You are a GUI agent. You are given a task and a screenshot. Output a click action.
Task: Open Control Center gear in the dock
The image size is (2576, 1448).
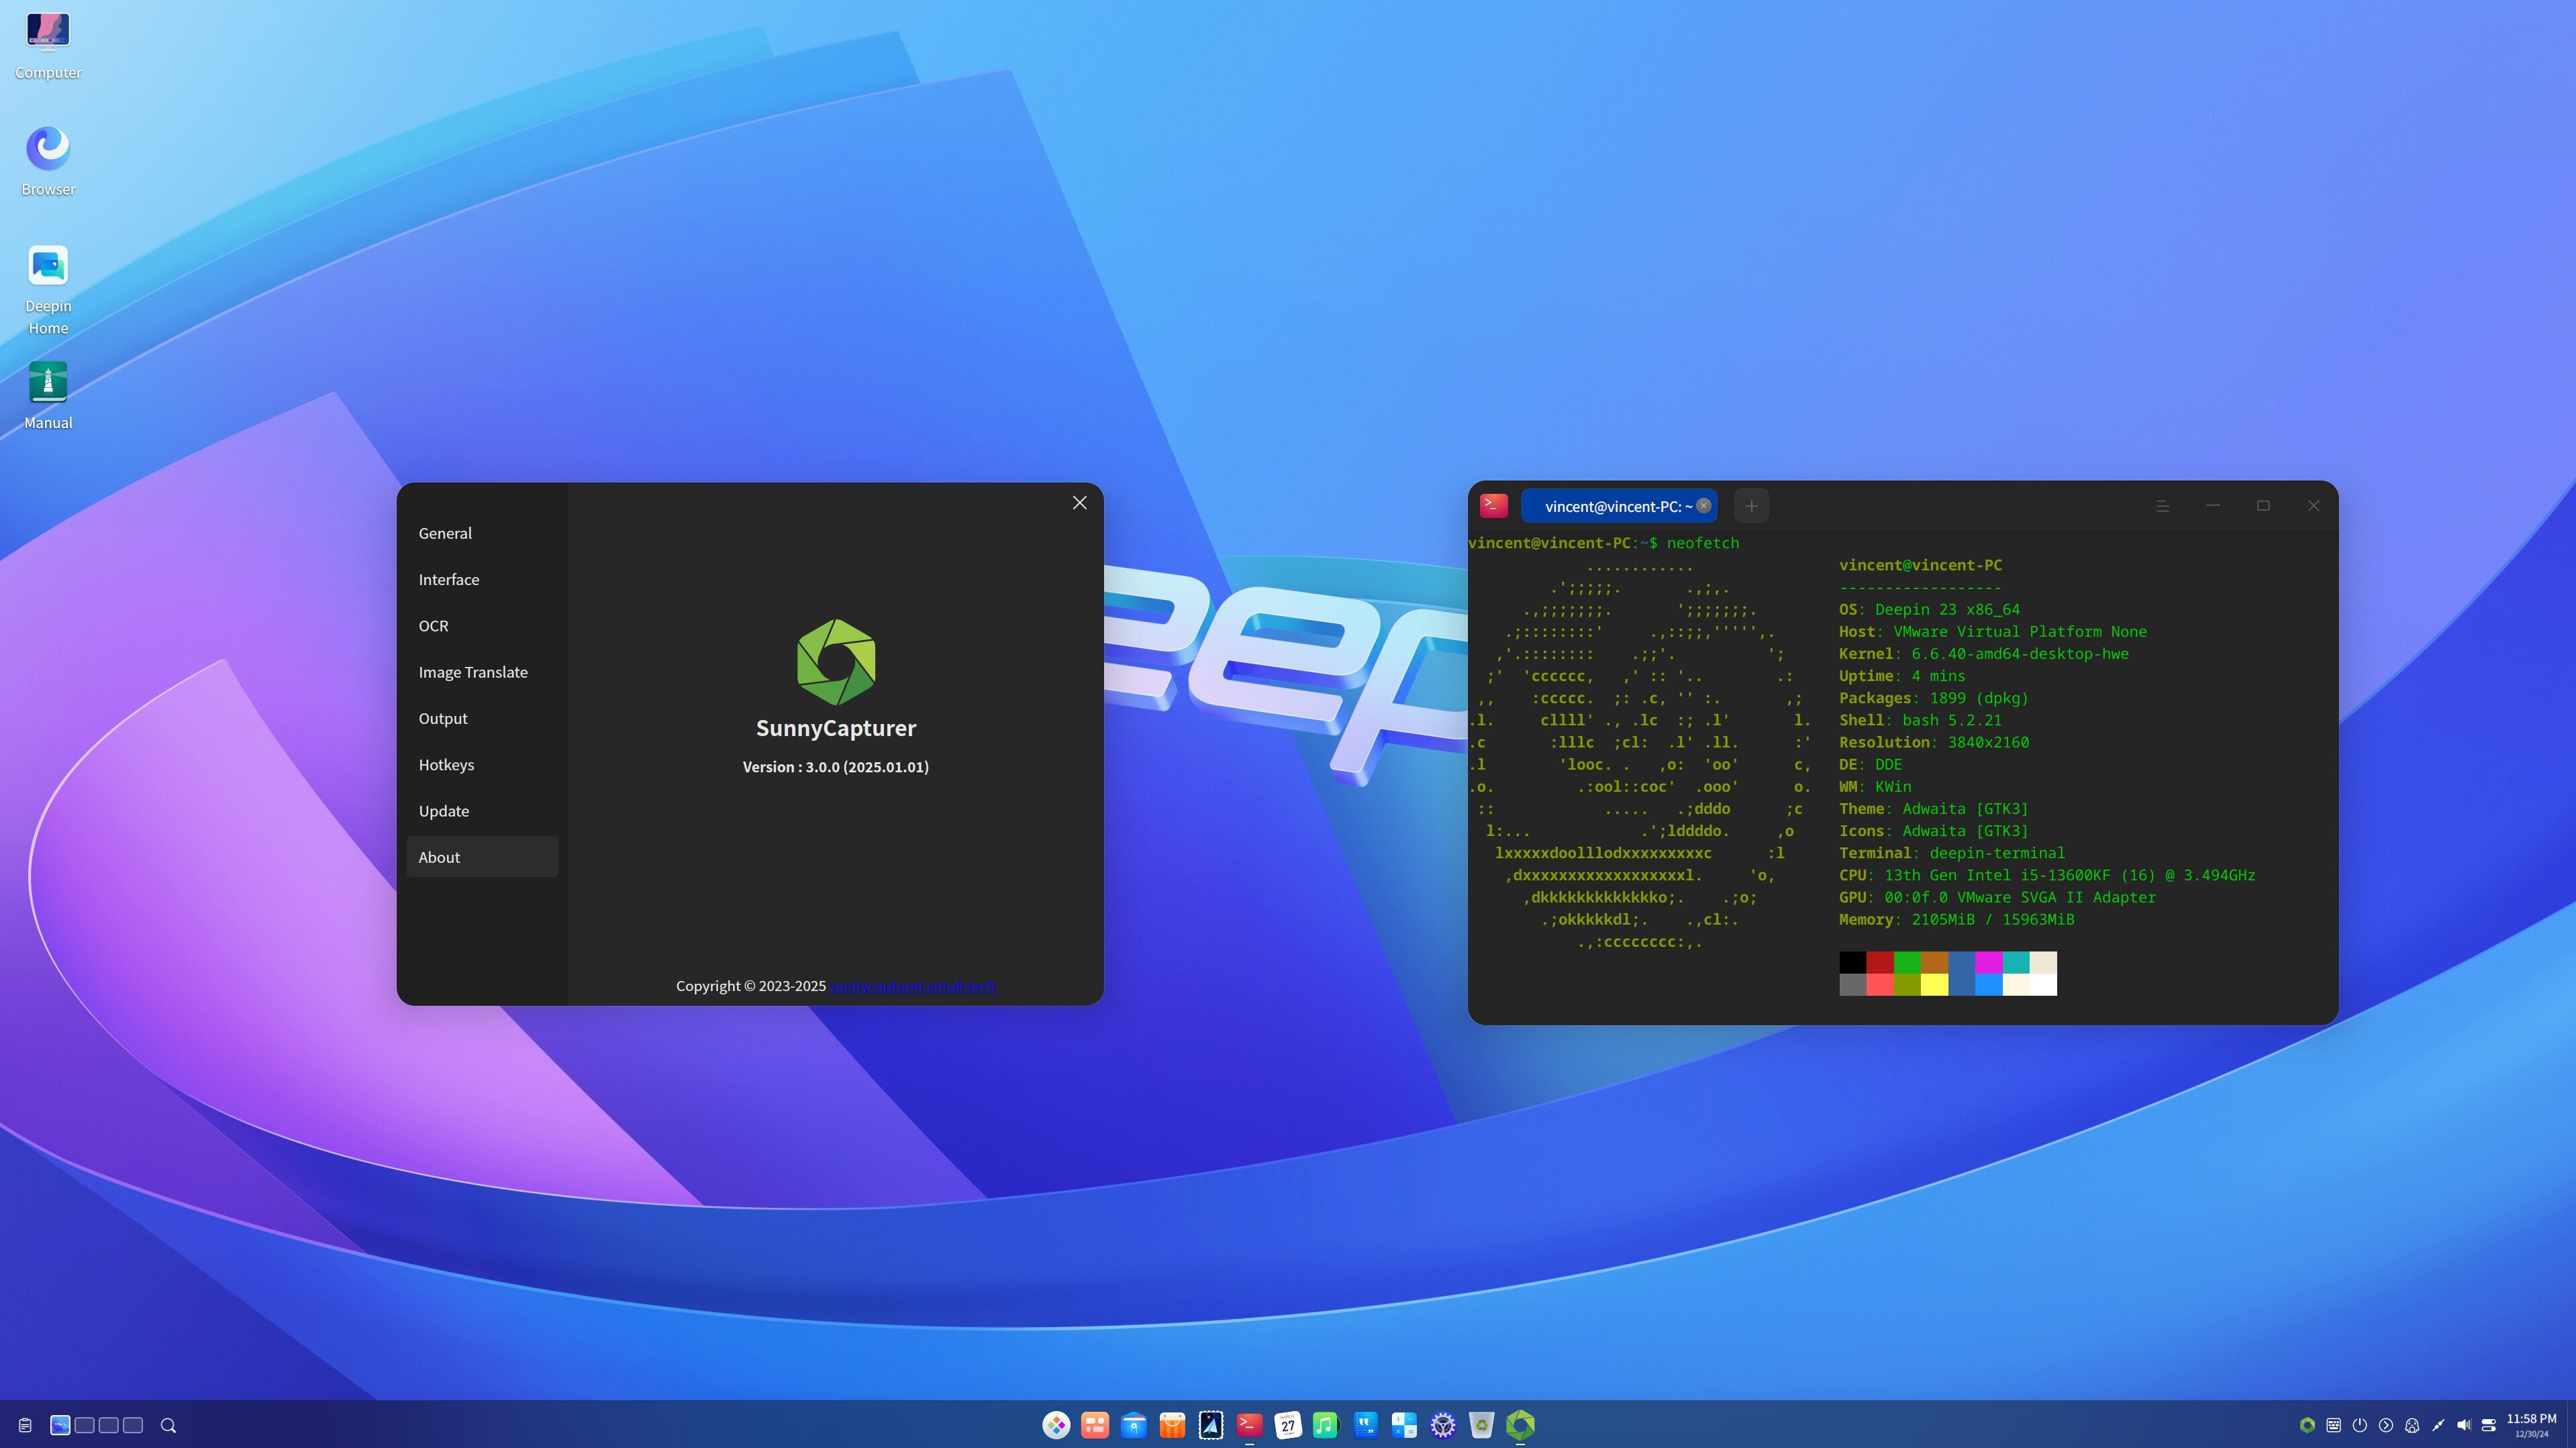click(1442, 1425)
